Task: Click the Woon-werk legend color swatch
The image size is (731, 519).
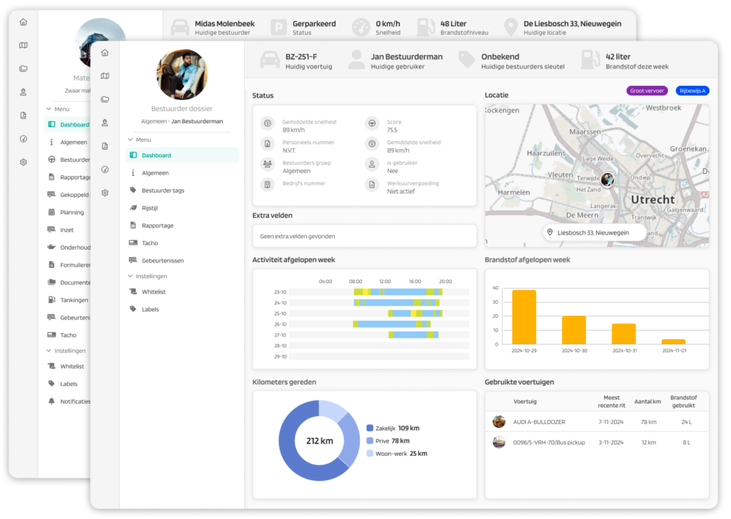Action: click(370, 453)
